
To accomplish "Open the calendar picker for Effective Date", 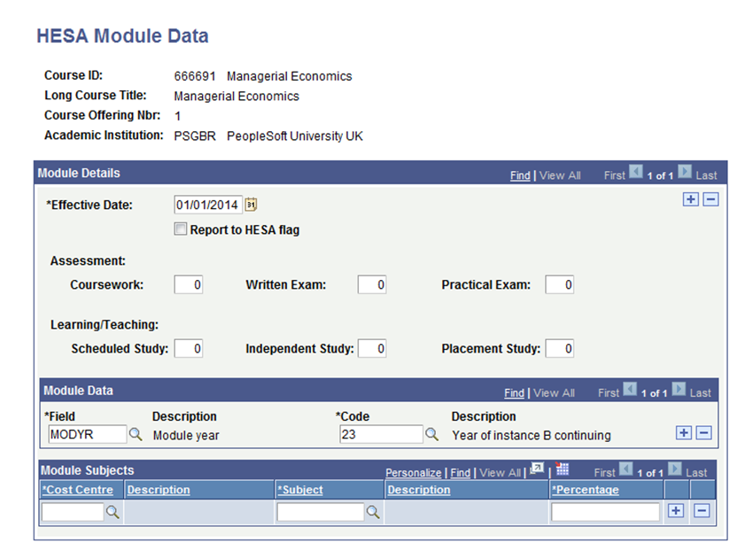I will pyautogui.click(x=250, y=204).
